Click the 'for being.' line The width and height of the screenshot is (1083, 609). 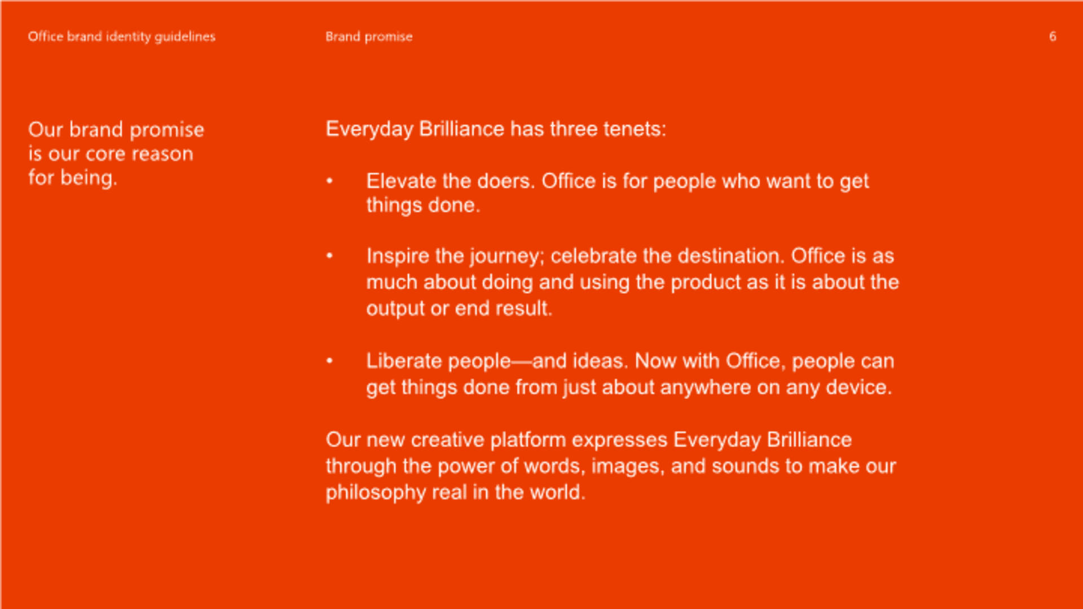(73, 178)
